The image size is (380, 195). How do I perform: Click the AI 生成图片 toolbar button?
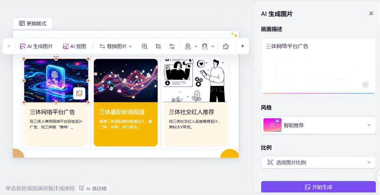point(36,46)
